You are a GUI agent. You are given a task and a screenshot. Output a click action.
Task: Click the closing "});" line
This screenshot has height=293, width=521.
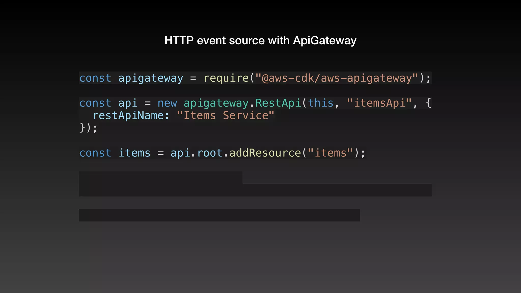(88, 128)
